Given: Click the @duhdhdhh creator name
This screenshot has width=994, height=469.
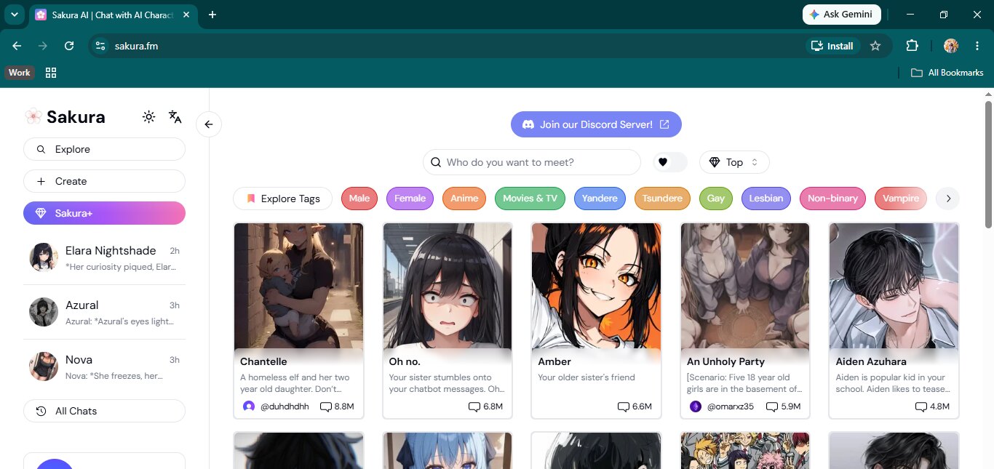Looking at the screenshot, I should [x=285, y=406].
